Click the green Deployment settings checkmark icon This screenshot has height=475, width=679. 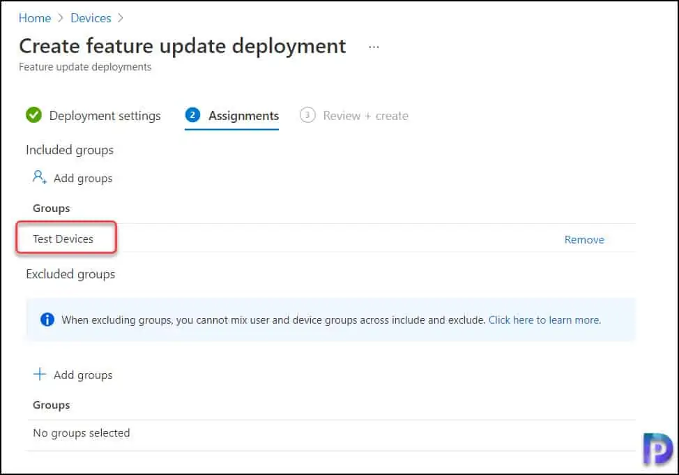[x=33, y=115]
